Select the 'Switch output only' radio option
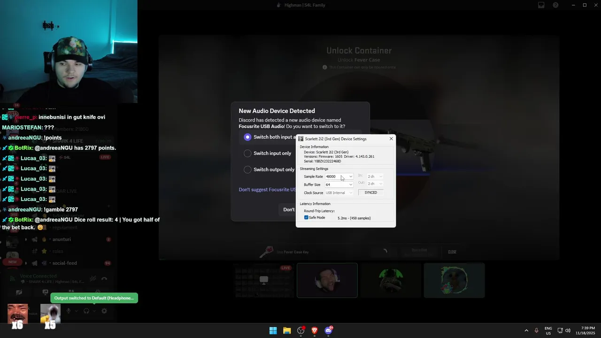 point(247,169)
